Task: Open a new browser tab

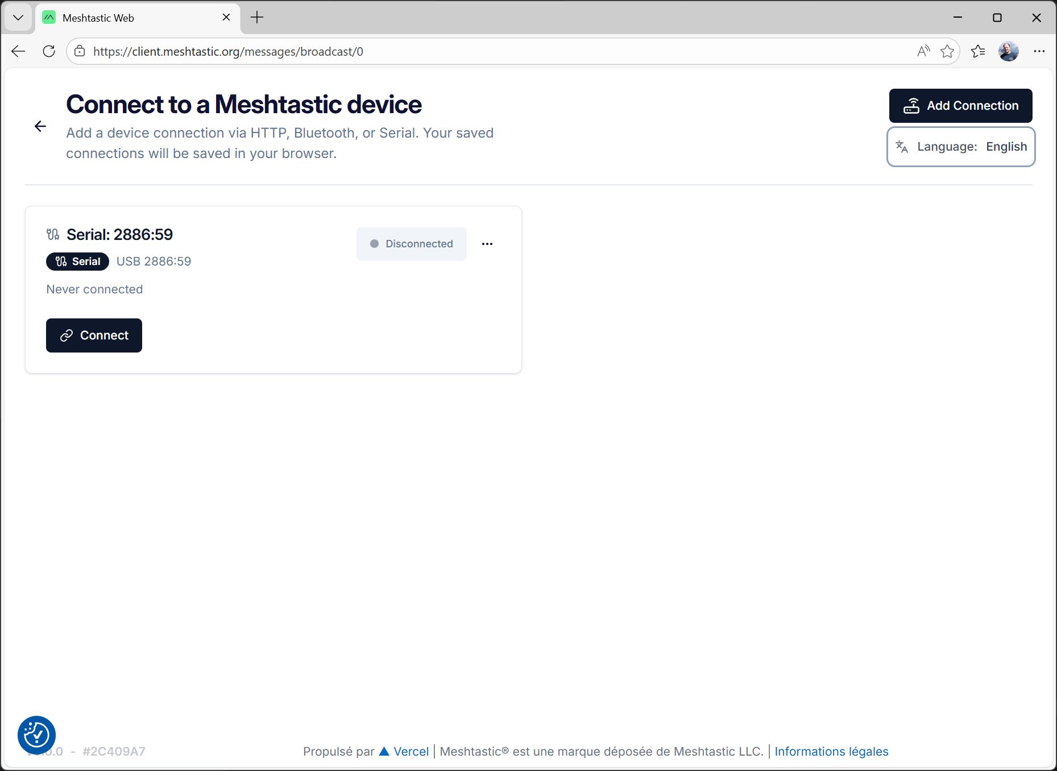Action: pyautogui.click(x=256, y=17)
